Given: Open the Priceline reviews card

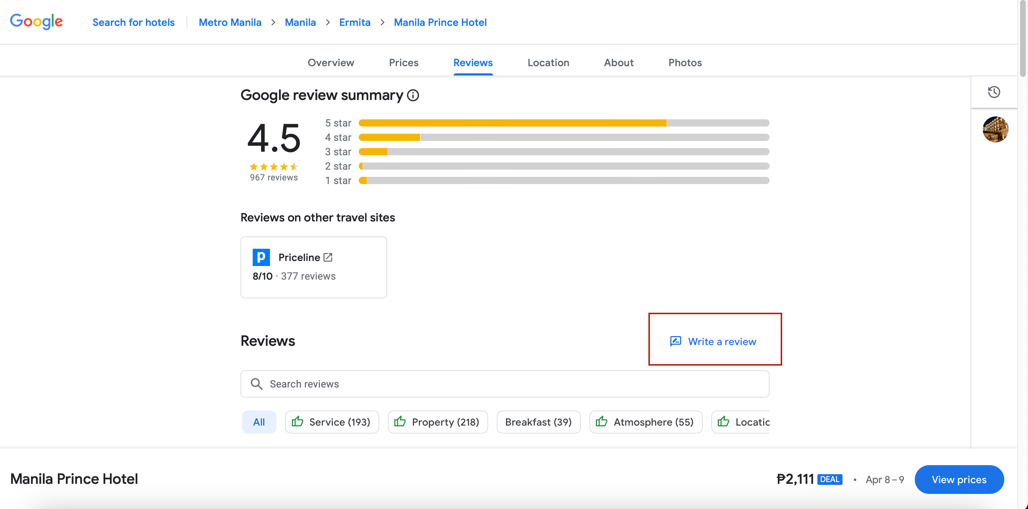Looking at the screenshot, I should click(x=314, y=267).
